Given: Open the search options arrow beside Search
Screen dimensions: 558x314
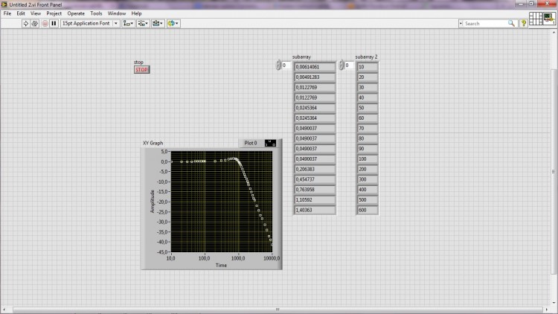Looking at the screenshot, I should [x=461, y=24].
